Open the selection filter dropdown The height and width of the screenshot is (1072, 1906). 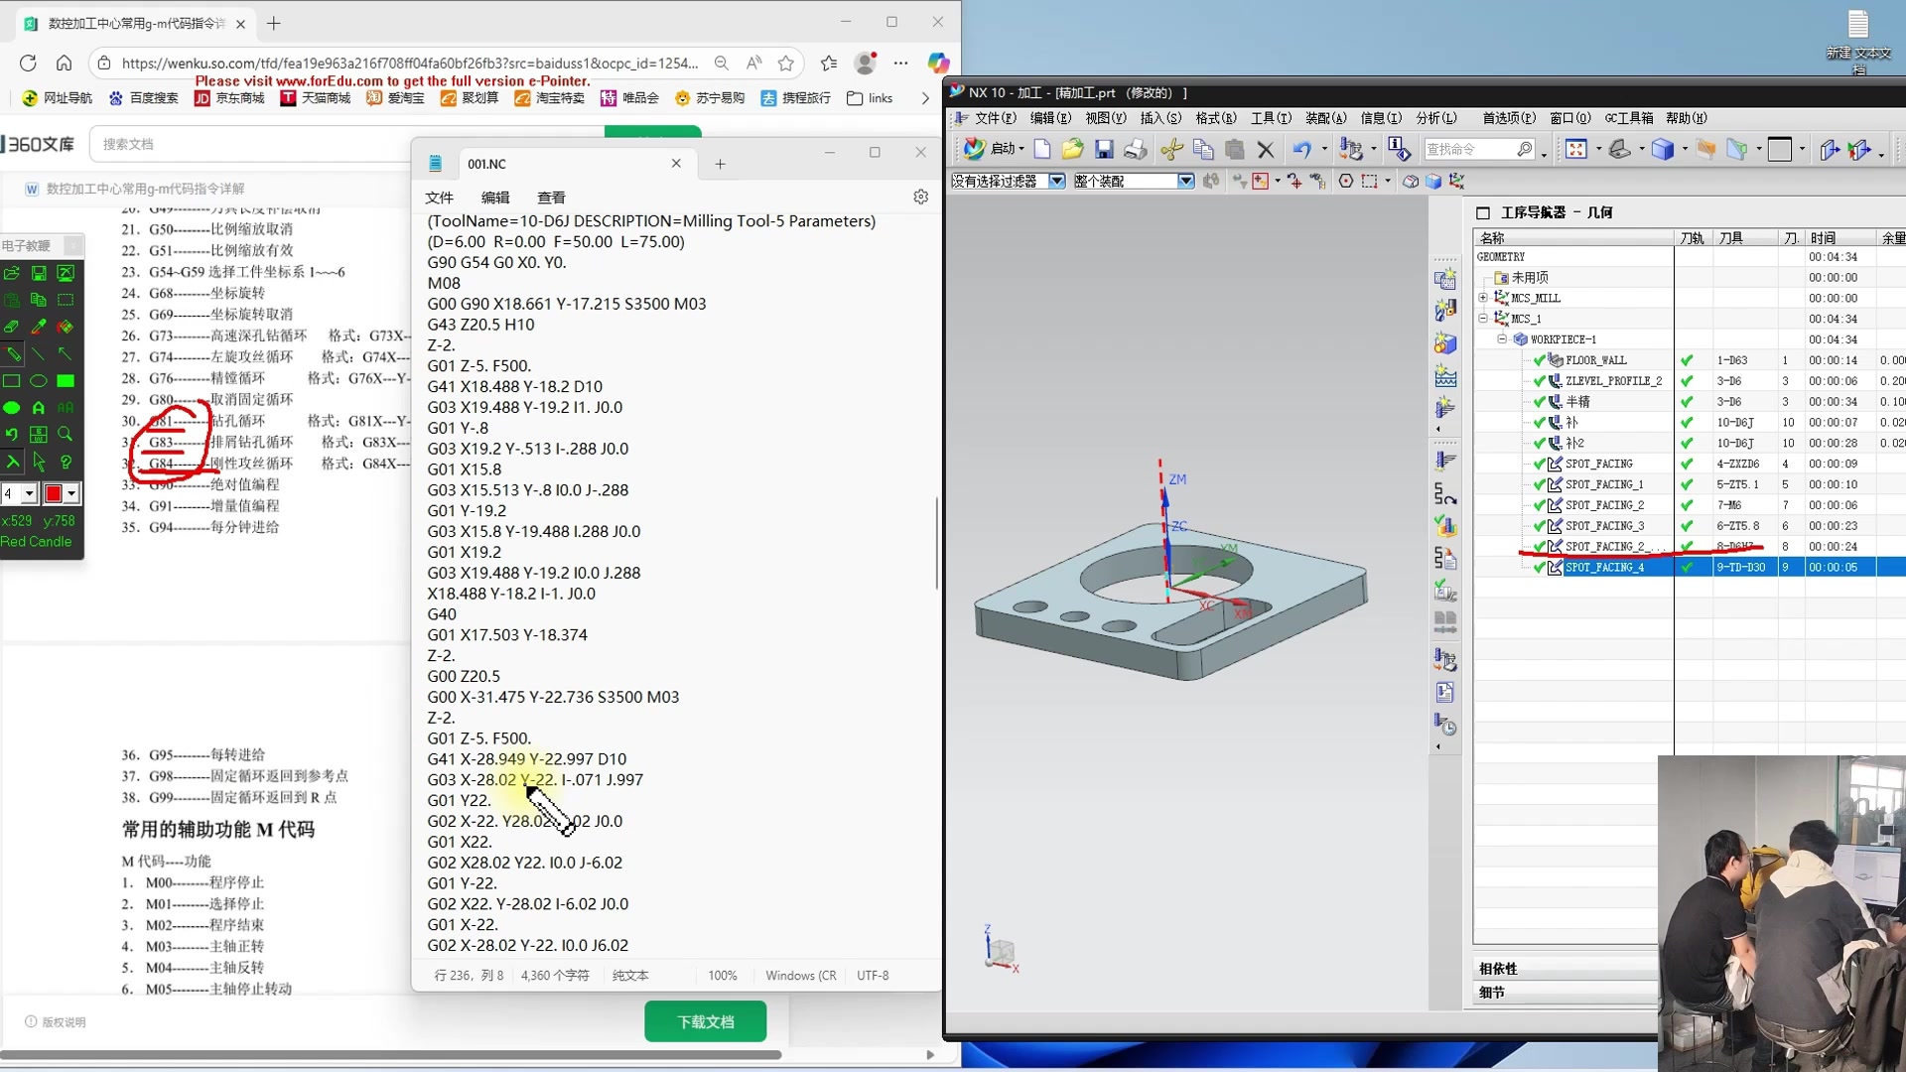point(1056,181)
